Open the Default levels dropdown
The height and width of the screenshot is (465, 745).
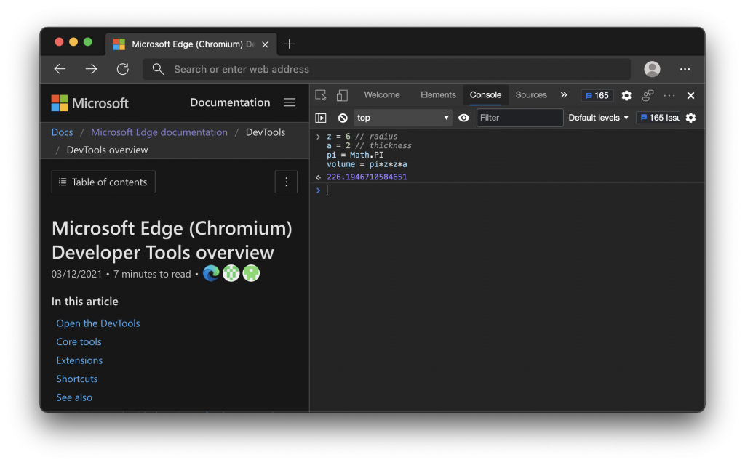(599, 118)
